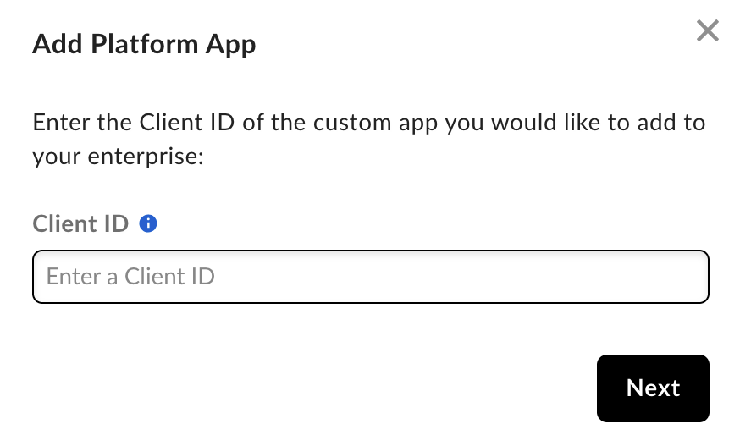The width and height of the screenshot is (740, 435).
Task: Click the blue info icon beside Client ID
Action: click(148, 224)
